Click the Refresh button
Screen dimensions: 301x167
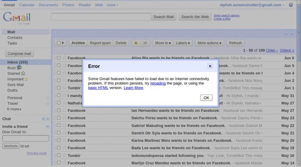point(236,43)
